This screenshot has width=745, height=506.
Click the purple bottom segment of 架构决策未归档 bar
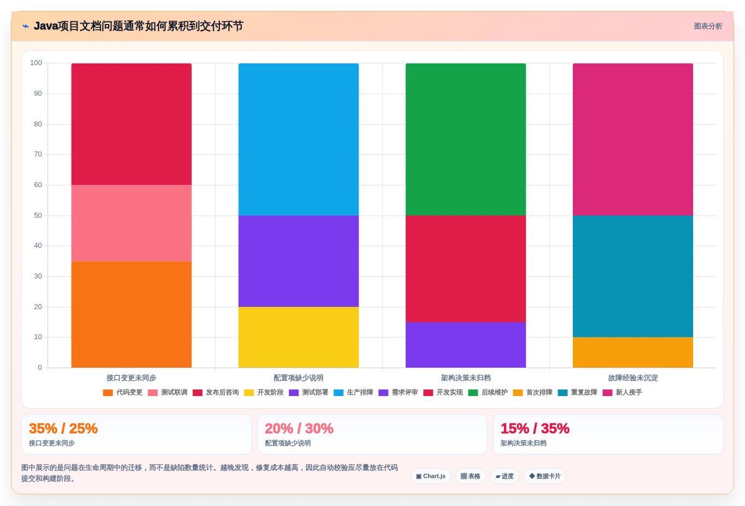[466, 345]
